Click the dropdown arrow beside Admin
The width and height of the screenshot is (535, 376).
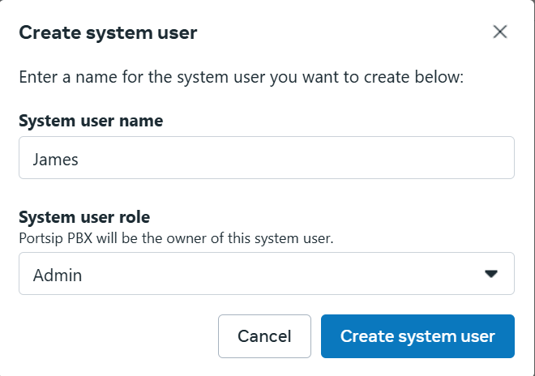pos(490,274)
